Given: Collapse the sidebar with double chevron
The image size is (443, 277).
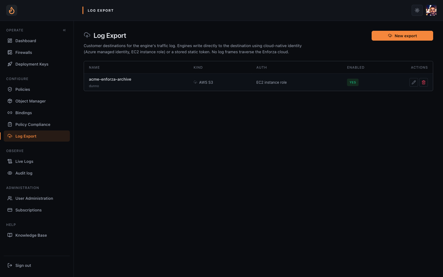Looking at the screenshot, I should click(64, 30).
